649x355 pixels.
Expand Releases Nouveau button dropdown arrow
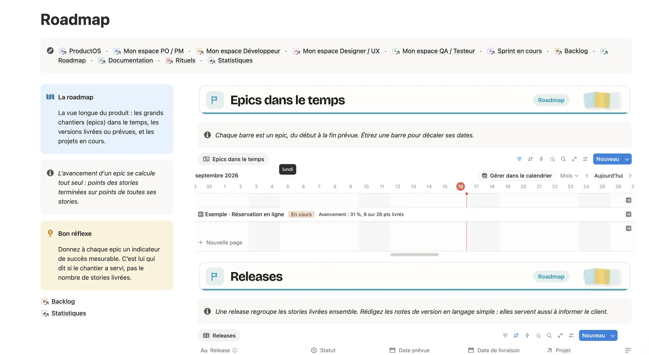pyautogui.click(x=613, y=336)
